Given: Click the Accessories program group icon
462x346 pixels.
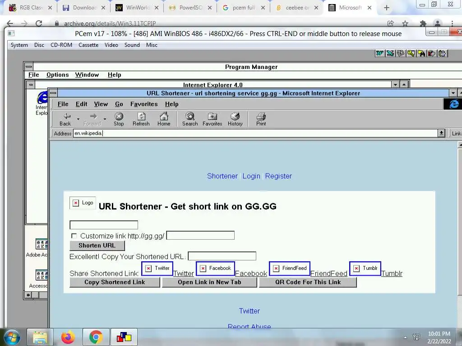Looking at the screenshot, I should coord(42,275).
